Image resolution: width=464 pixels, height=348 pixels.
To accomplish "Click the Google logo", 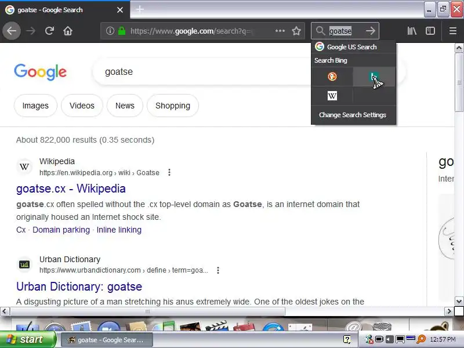I will tap(41, 72).
